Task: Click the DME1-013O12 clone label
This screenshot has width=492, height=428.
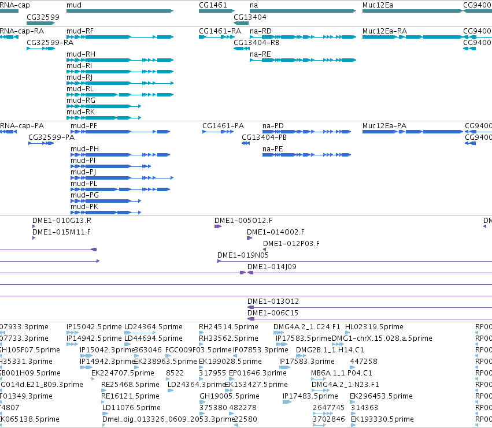Action: tap(273, 302)
